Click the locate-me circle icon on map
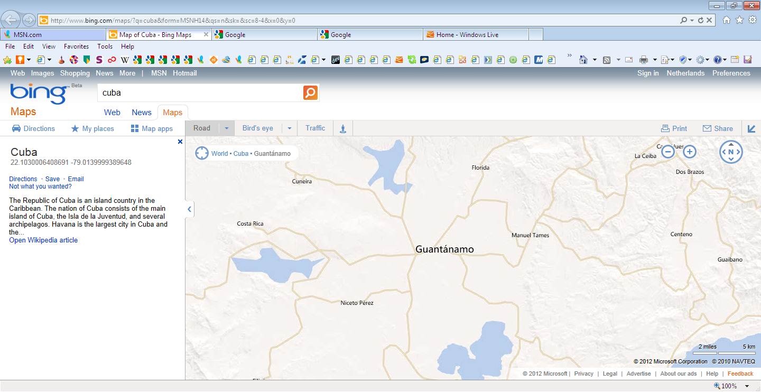Viewport: 761px width, 392px height. click(x=202, y=153)
